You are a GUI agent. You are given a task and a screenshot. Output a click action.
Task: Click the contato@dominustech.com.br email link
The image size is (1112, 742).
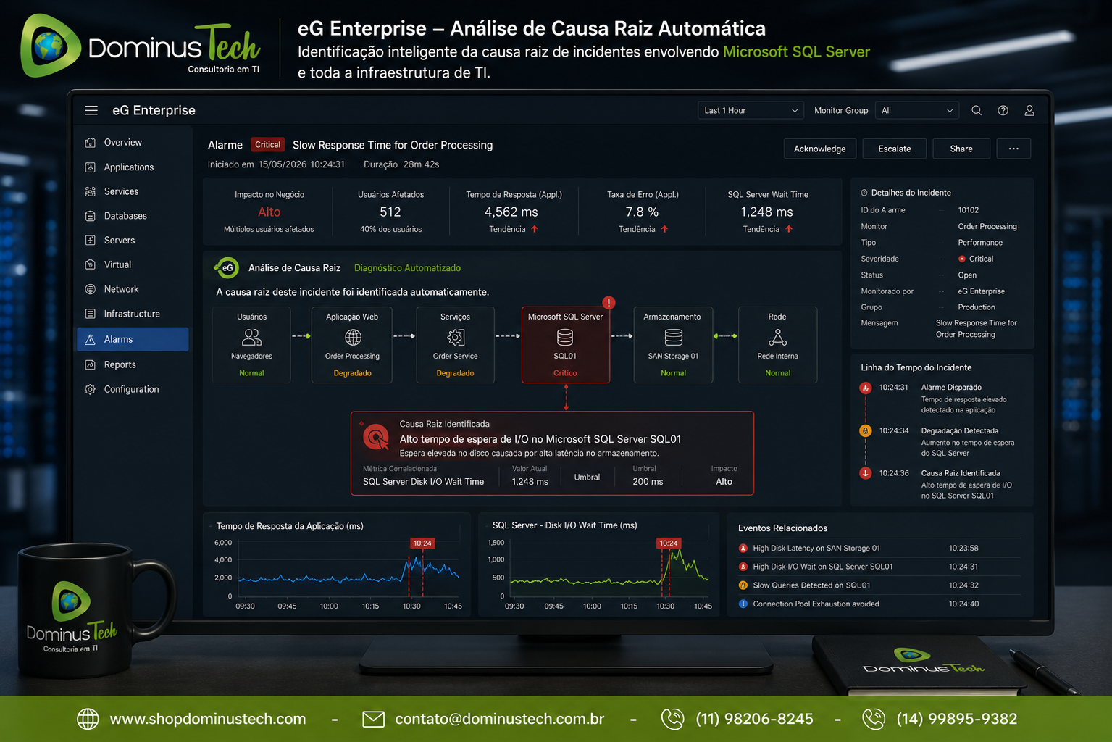500,719
